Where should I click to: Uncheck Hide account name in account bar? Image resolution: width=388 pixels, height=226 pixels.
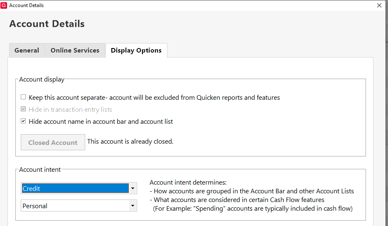[23, 122]
